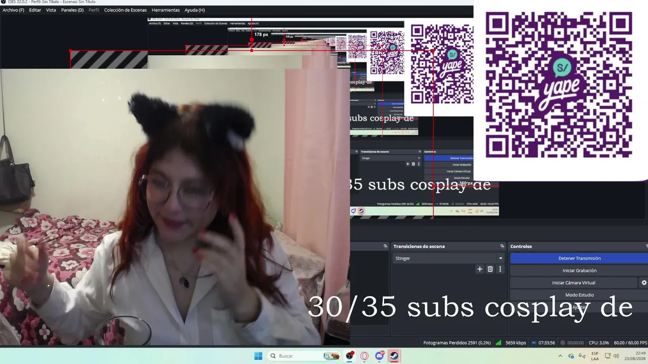Open the Paneles (D) menu
The height and width of the screenshot is (364, 648).
72,10
